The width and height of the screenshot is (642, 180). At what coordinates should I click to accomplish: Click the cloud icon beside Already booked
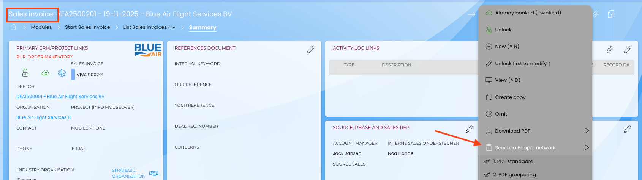[489, 13]
